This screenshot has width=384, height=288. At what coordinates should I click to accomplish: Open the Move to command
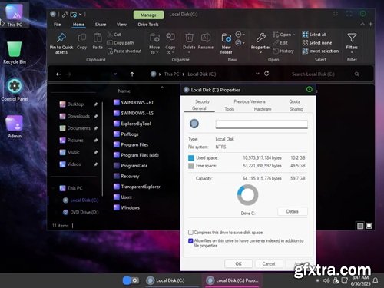tap(154, 43)
